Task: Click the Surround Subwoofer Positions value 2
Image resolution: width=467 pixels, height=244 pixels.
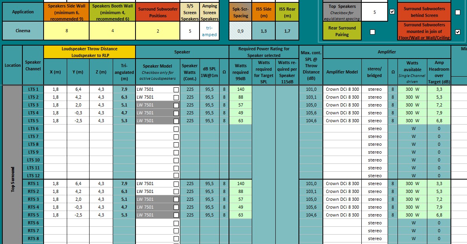Action: click(157, 31)
